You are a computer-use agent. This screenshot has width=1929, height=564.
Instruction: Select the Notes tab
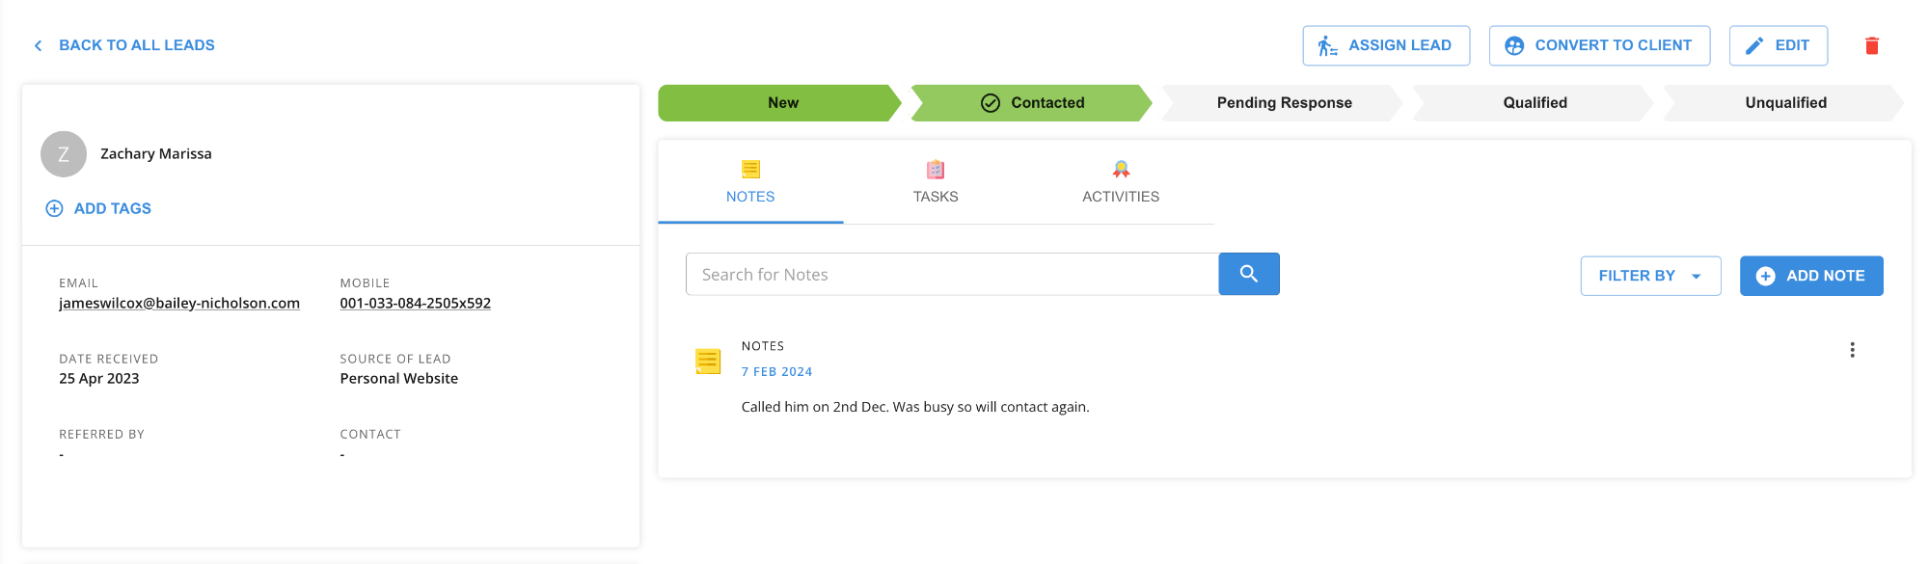(750, 182)
